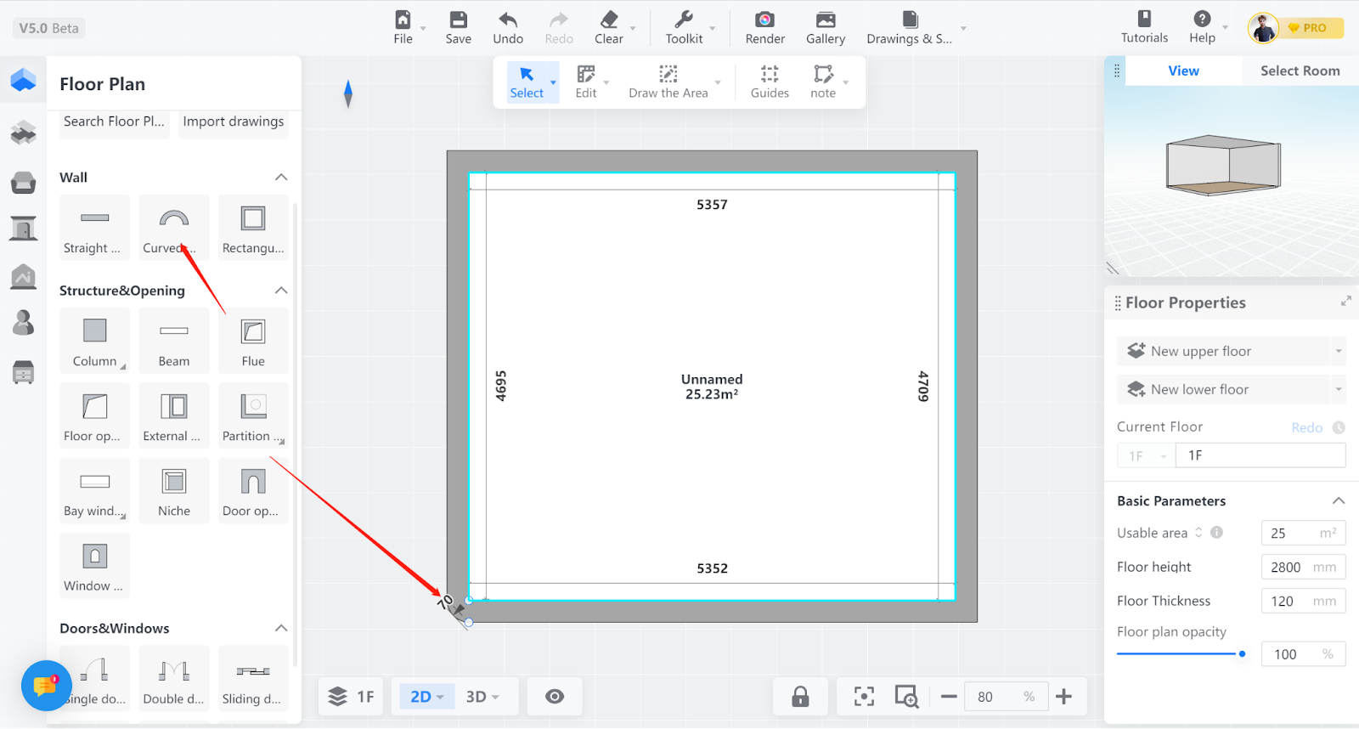
Task: Choose the Rectangular wall tool
Action: [253, 227]
